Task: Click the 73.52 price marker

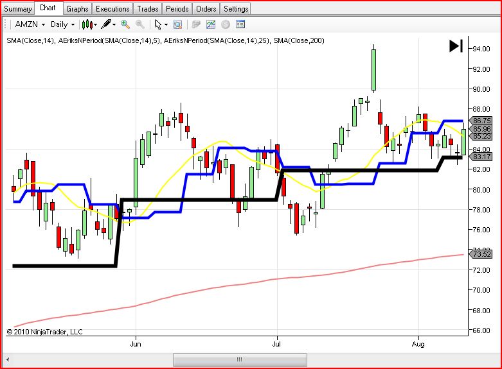Action: tap(480, 254)
